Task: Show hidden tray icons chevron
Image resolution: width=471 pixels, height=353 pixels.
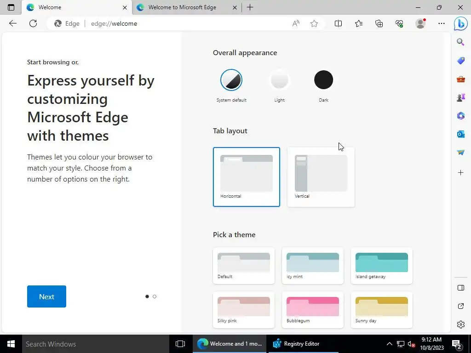Action: click(389, 344)
